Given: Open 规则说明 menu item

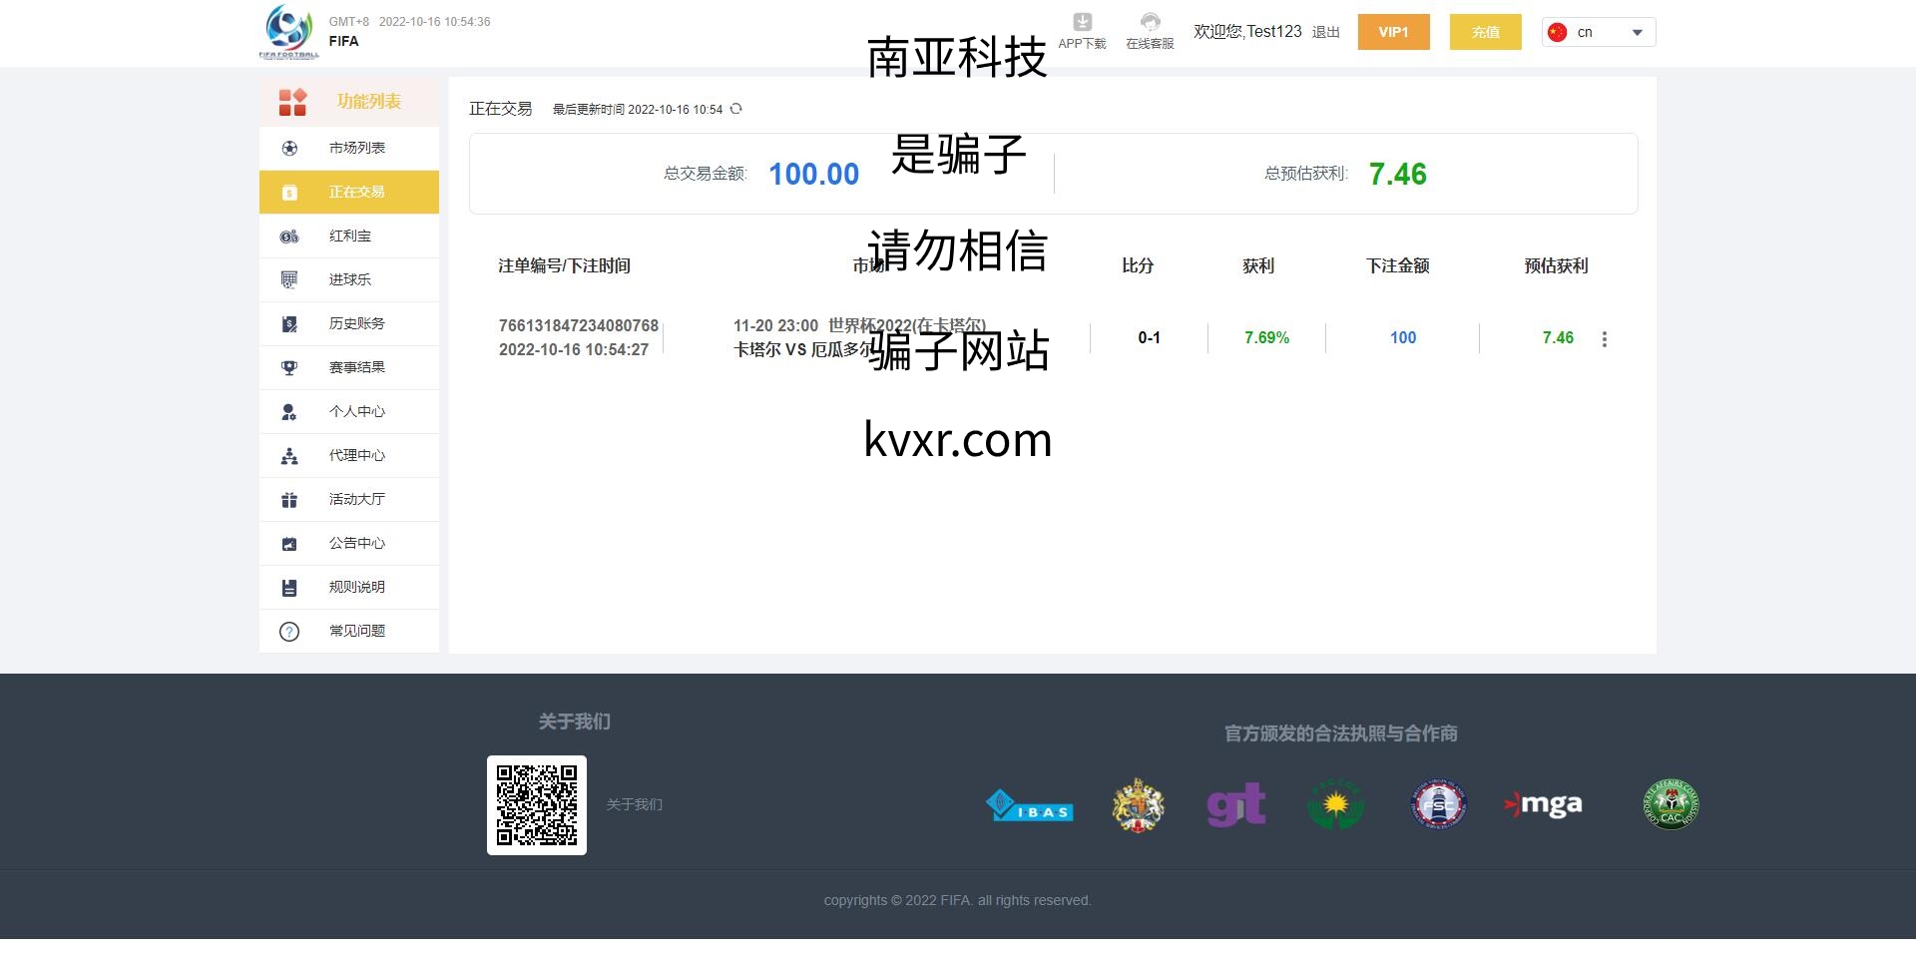Looking at the screenshot, I should coord(349,587).
